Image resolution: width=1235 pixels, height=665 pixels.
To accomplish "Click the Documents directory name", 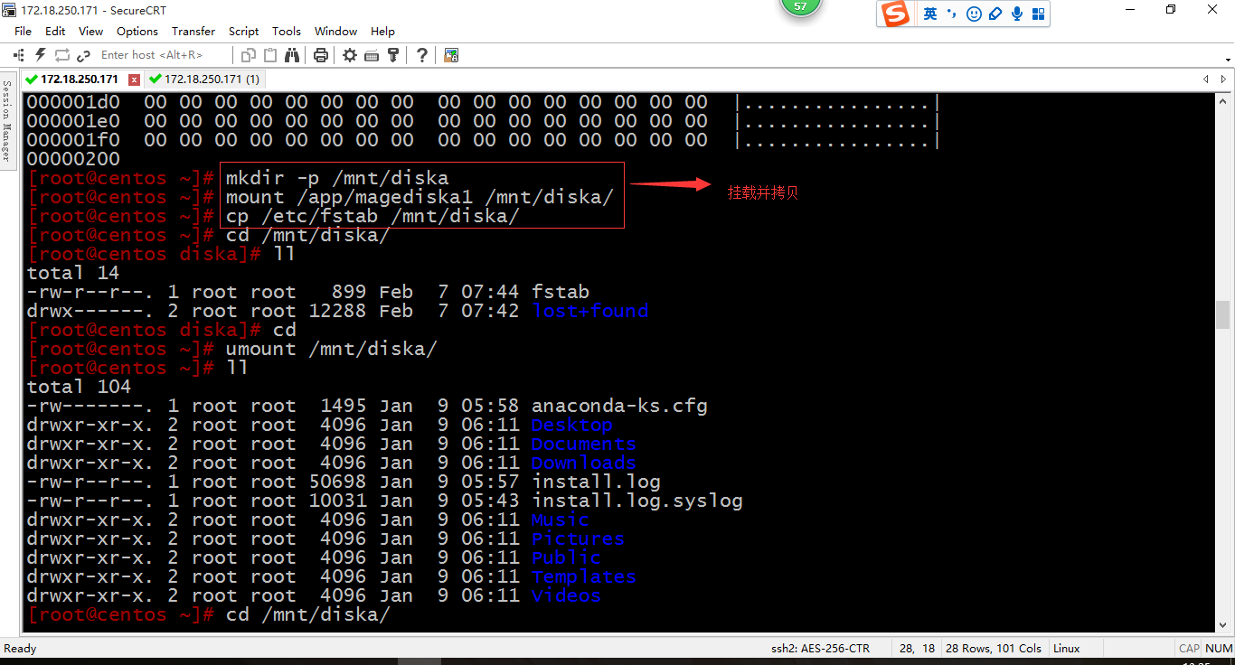I will click(x=583, y=444).
